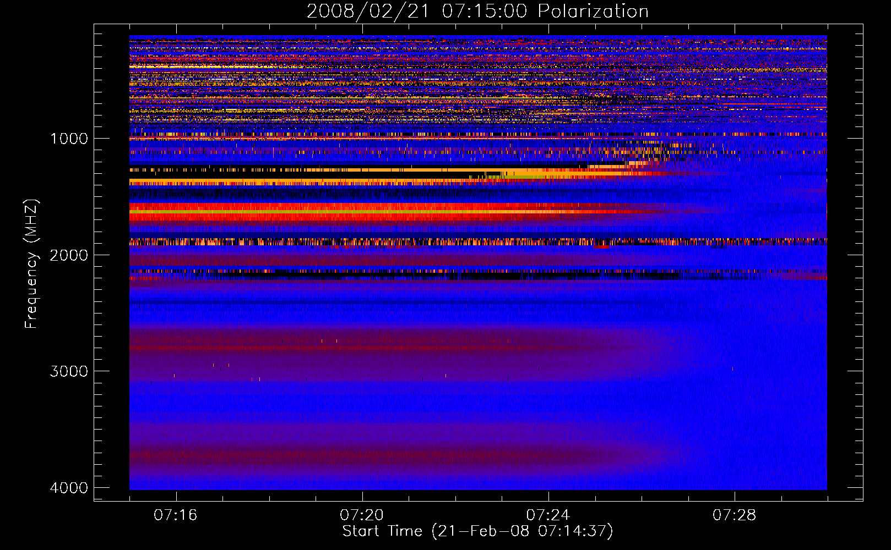Select the "Frequency (MHZ)" axis label
891x550 pixels.
31,263
